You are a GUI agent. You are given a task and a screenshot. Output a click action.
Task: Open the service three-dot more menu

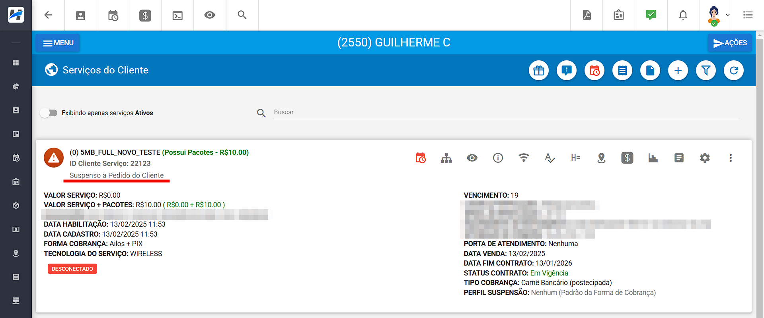pos(731,158)
